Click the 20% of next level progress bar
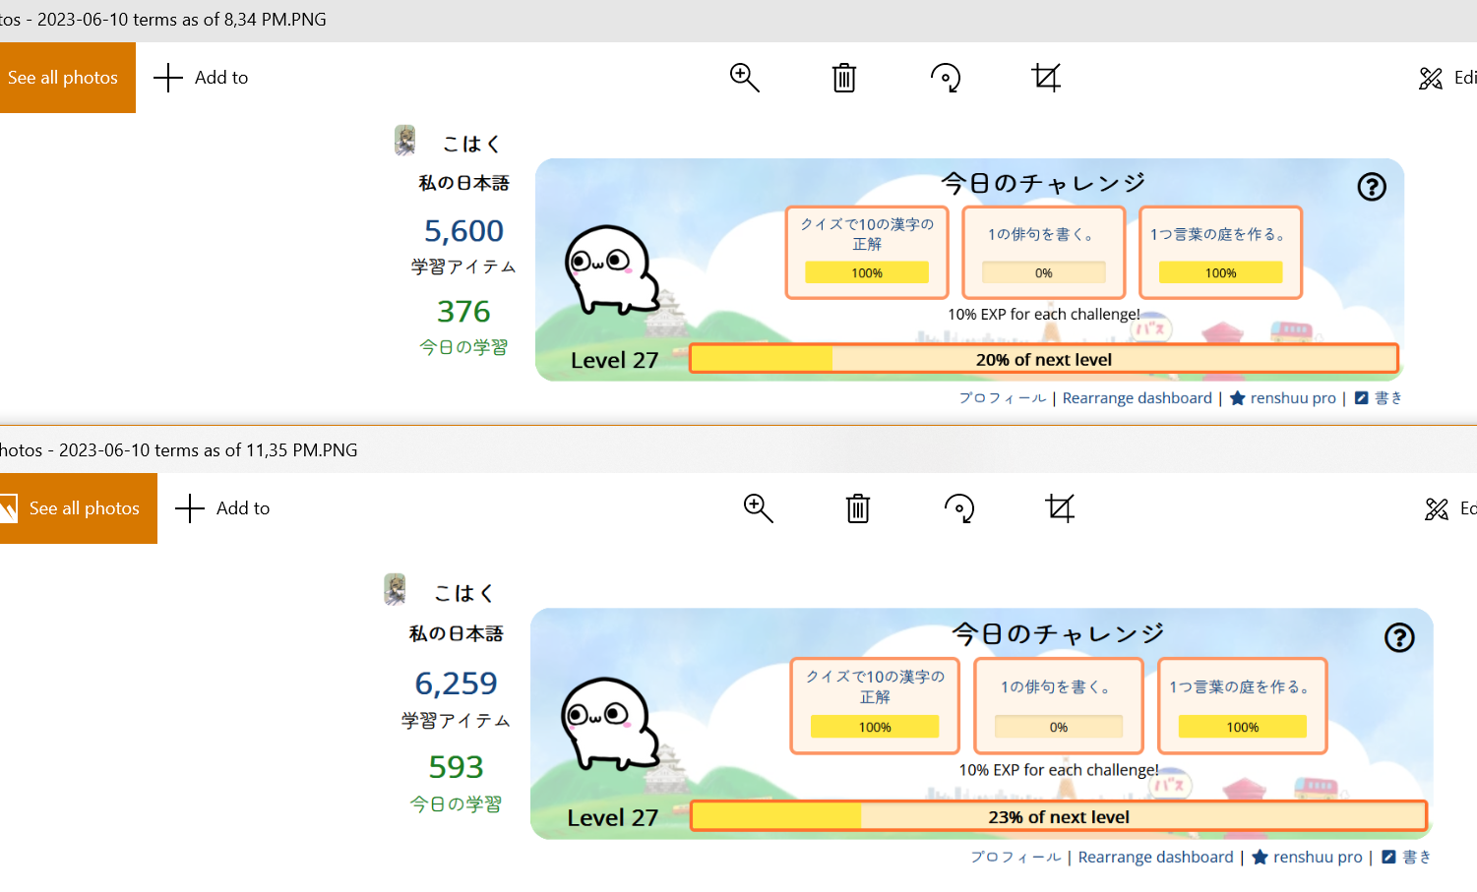This screenshot has width=1477, height=892. 1044,359
